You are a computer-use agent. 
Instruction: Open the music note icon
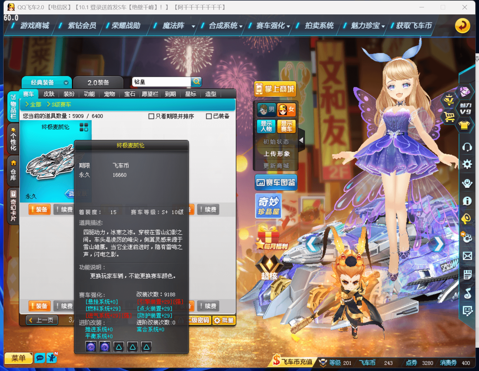467,293
